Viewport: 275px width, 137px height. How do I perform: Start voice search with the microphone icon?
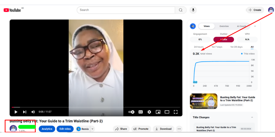[x=193, y=10]
